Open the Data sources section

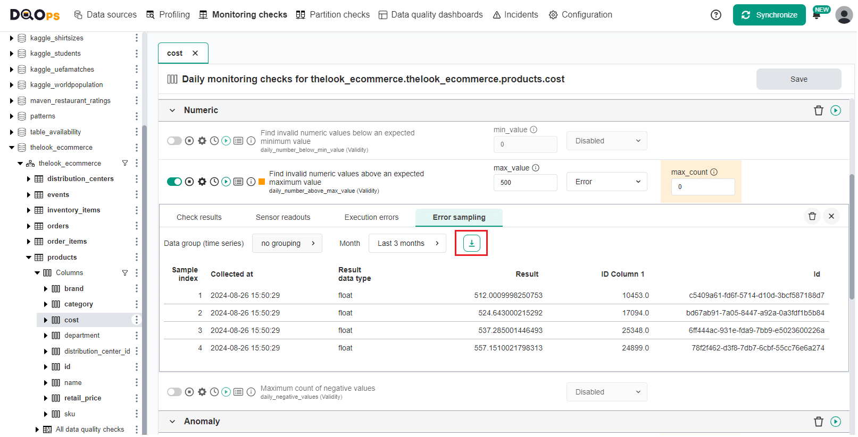tap(105, 15)
